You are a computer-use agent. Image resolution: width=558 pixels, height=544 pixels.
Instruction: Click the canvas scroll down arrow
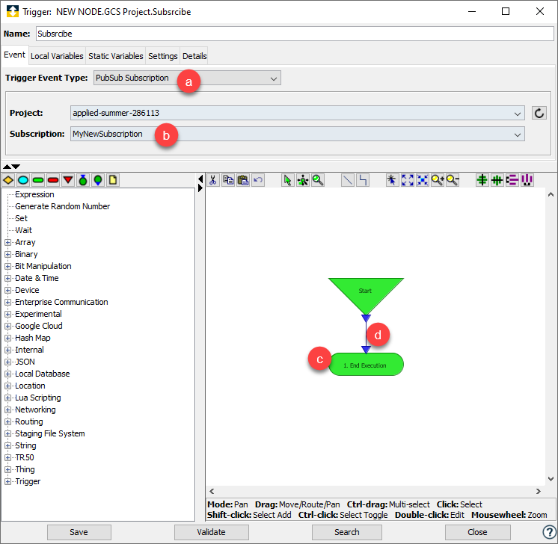pos(551,479)
